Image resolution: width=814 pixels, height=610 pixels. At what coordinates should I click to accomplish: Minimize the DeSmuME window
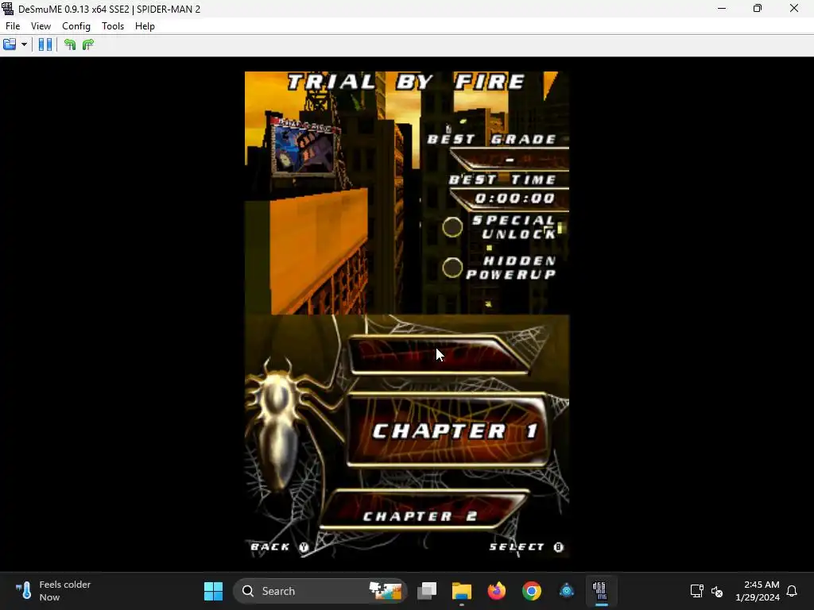[x=722, y=8]
